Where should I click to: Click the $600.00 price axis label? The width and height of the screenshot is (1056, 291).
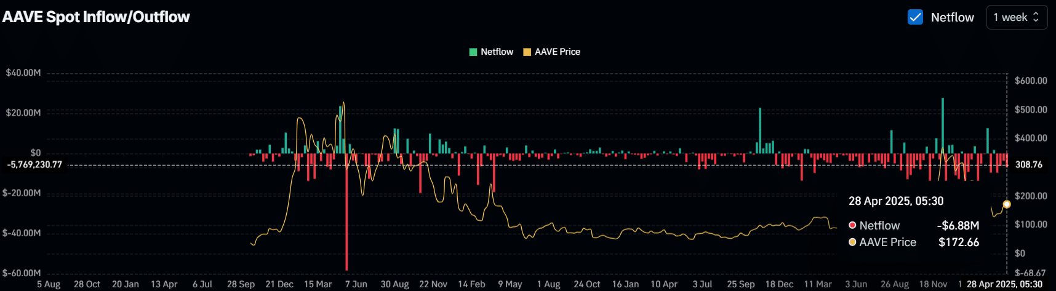point(1031,81)
